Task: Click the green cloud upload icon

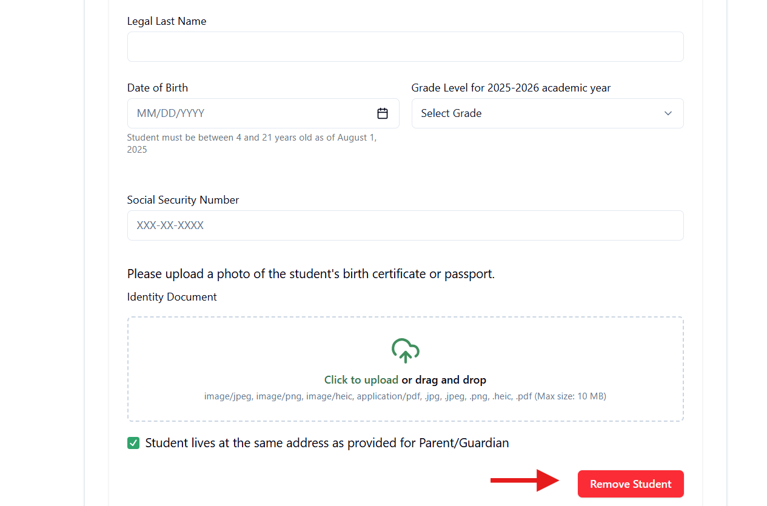Action: pyautogui.click(x=406, y=350)
